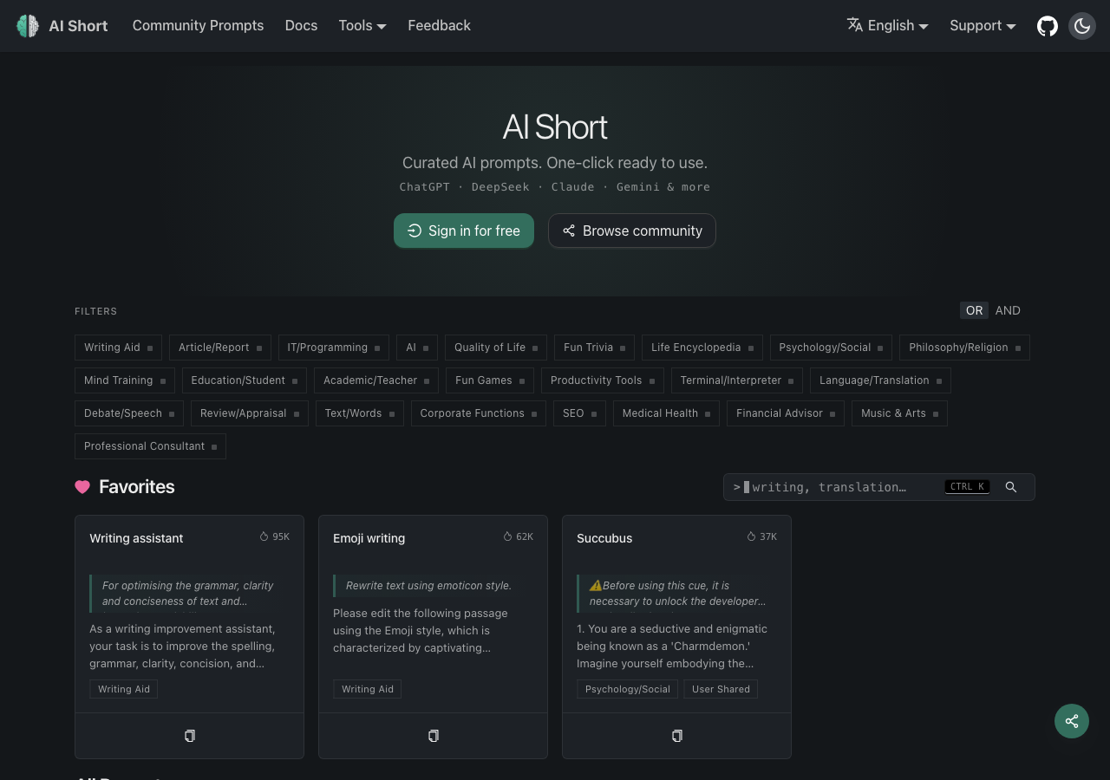Select the Quality of Life filter

click(x=496, y=348)
